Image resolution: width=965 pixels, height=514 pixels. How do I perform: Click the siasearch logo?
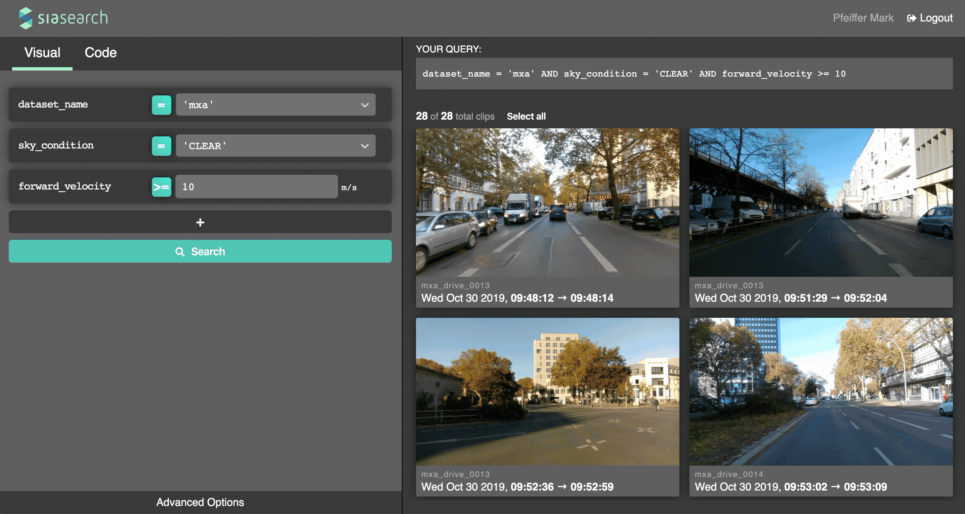click(x=63, y=18)
